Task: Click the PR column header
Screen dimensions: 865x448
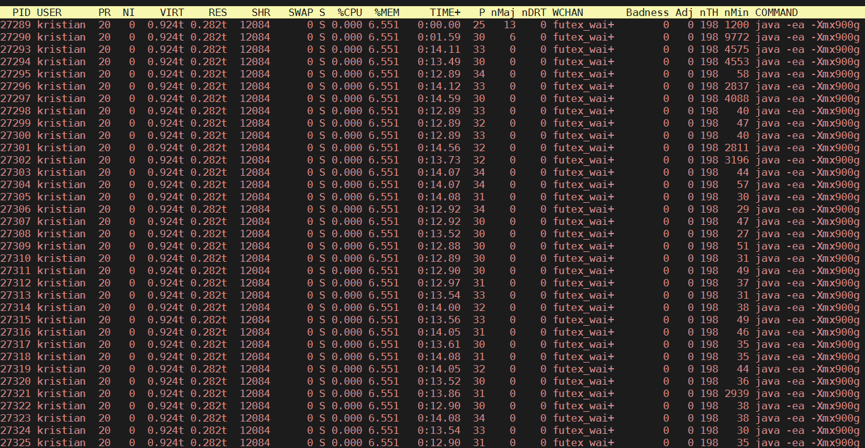Action: point(104,12)
